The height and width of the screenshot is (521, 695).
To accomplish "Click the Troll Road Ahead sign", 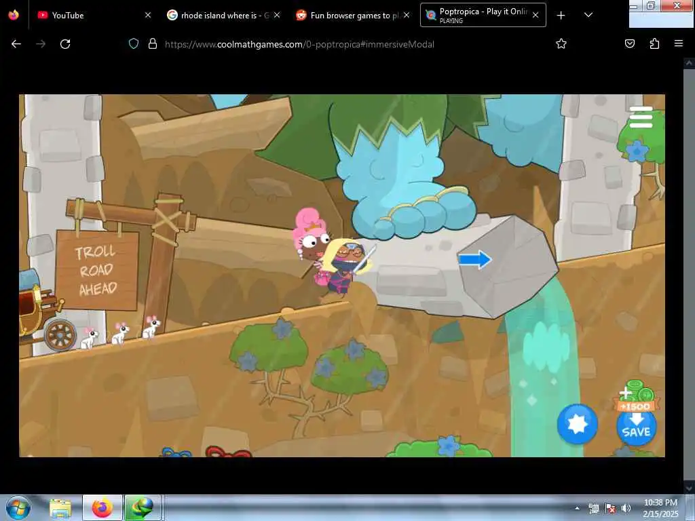I will pyautogui.click(x=98, y=270).
